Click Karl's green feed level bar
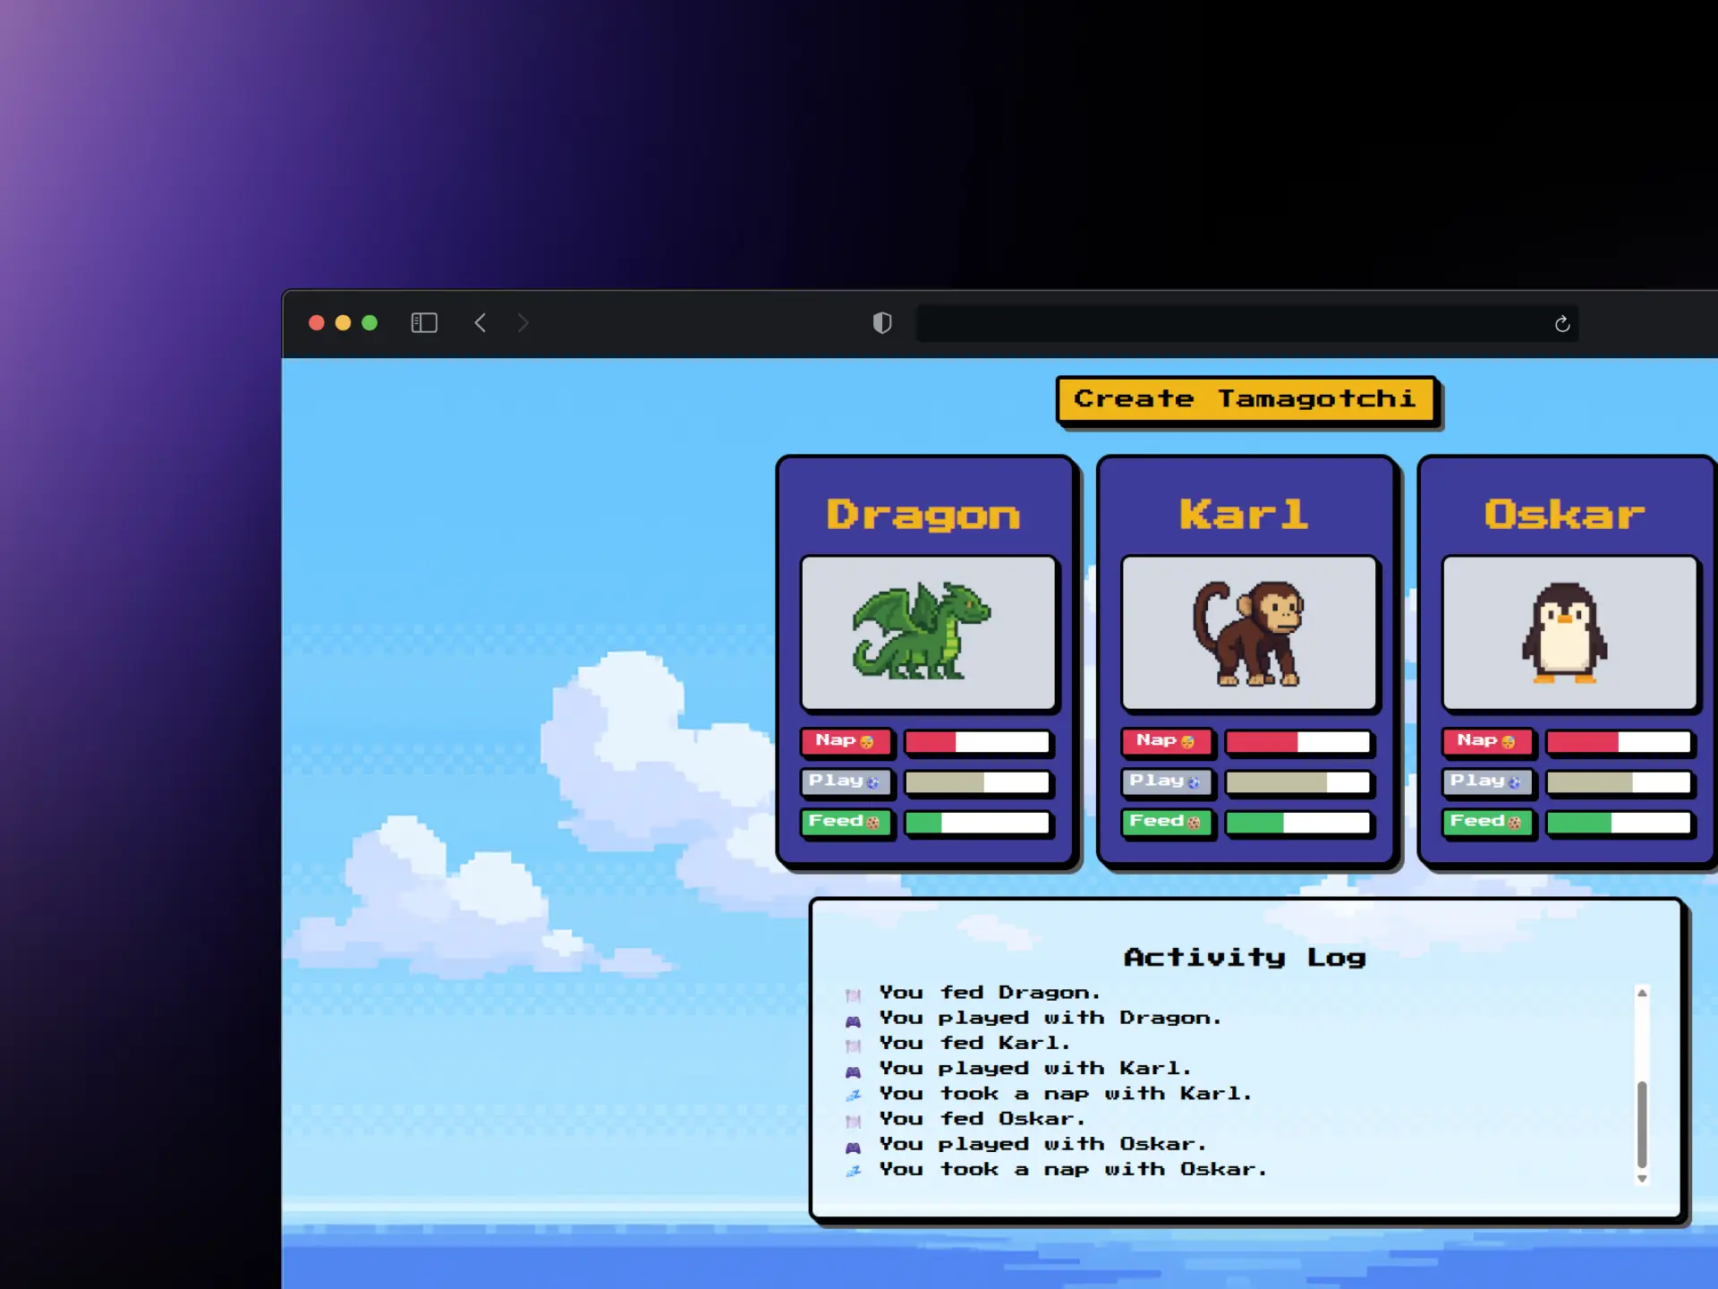This screenshot has width=1718, height=1289. pos(1298,823)
